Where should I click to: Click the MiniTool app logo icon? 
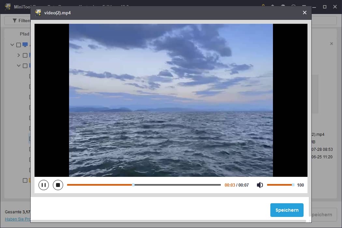8,7
